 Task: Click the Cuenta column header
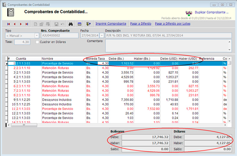click(21, 59)
